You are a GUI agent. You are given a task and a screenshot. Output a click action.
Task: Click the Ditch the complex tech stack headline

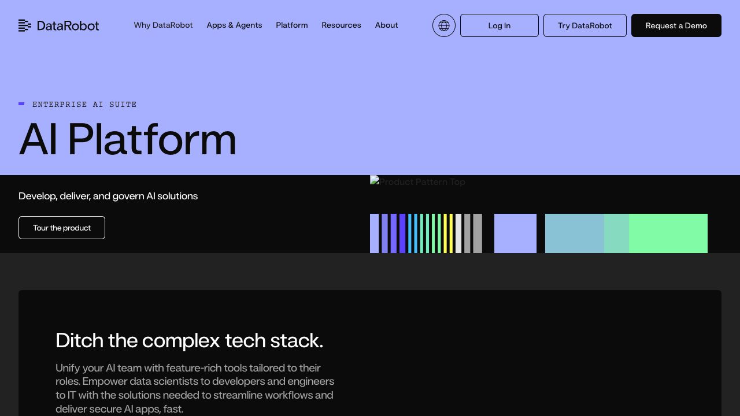pos(189,340)
